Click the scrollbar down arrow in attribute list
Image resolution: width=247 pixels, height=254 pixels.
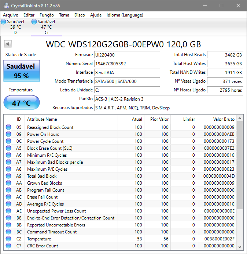coord(240,247)
